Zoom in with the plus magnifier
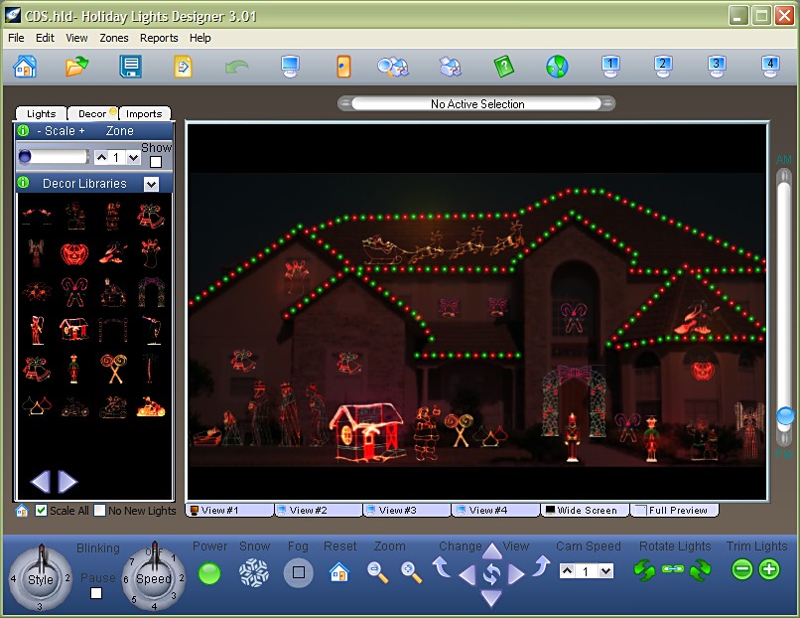 click(x=411, y=572)
